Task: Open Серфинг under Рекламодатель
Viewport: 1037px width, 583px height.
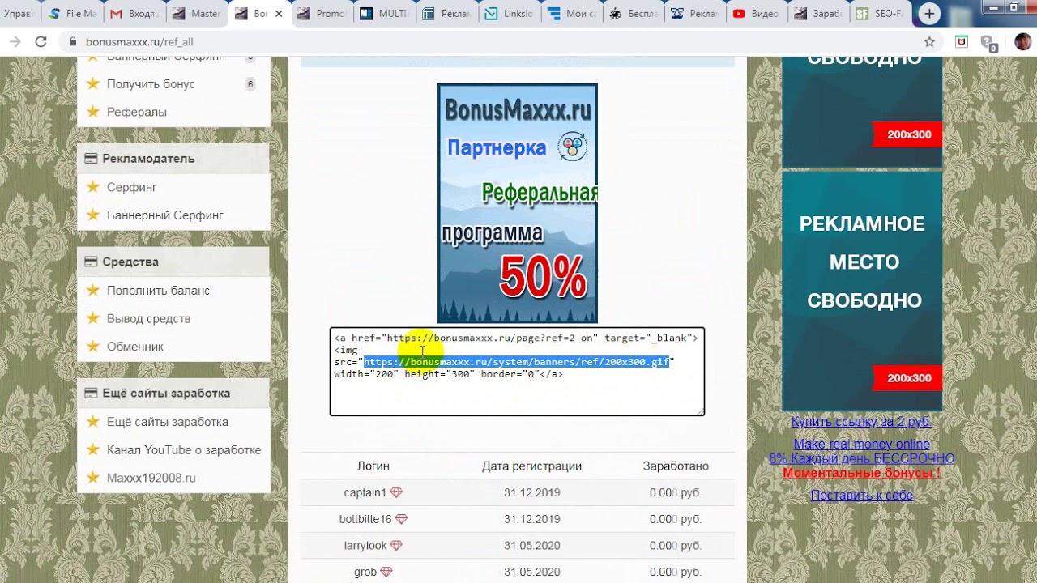Action: click(132, 187)
